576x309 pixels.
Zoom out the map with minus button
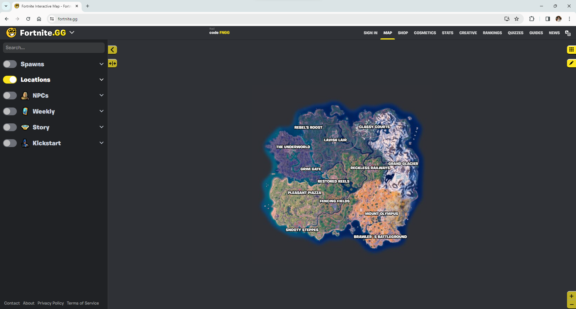click(x=571, y=305)
